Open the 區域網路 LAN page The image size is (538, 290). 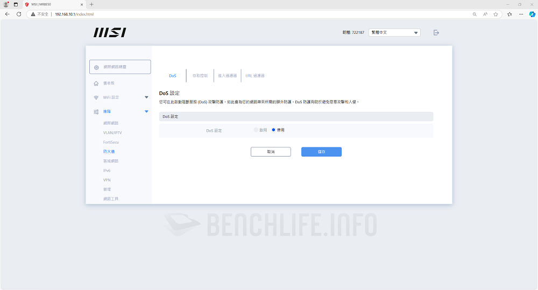[111, 161]
